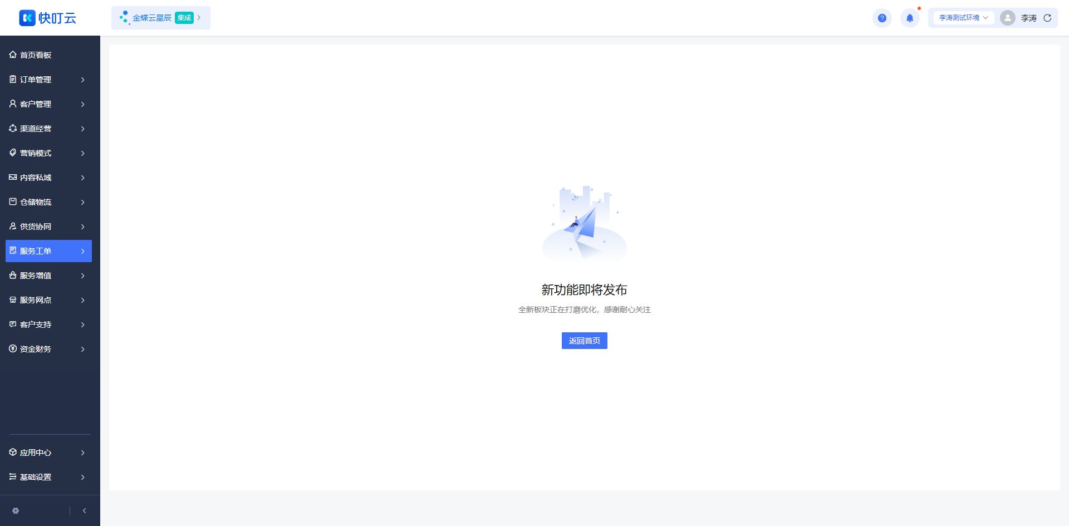1069x526 pixels.
Task: Click the 营销模式 tag icon
Action: pyautogui.click(x=13, y=153)
